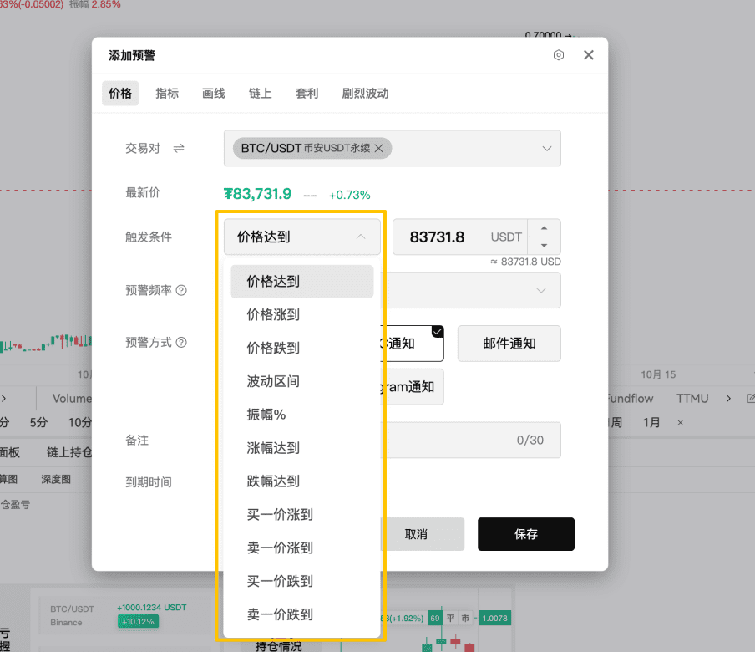Increase trigger price with the up arrow
This screenshot has width=755, height=652.
pos(544,228)
